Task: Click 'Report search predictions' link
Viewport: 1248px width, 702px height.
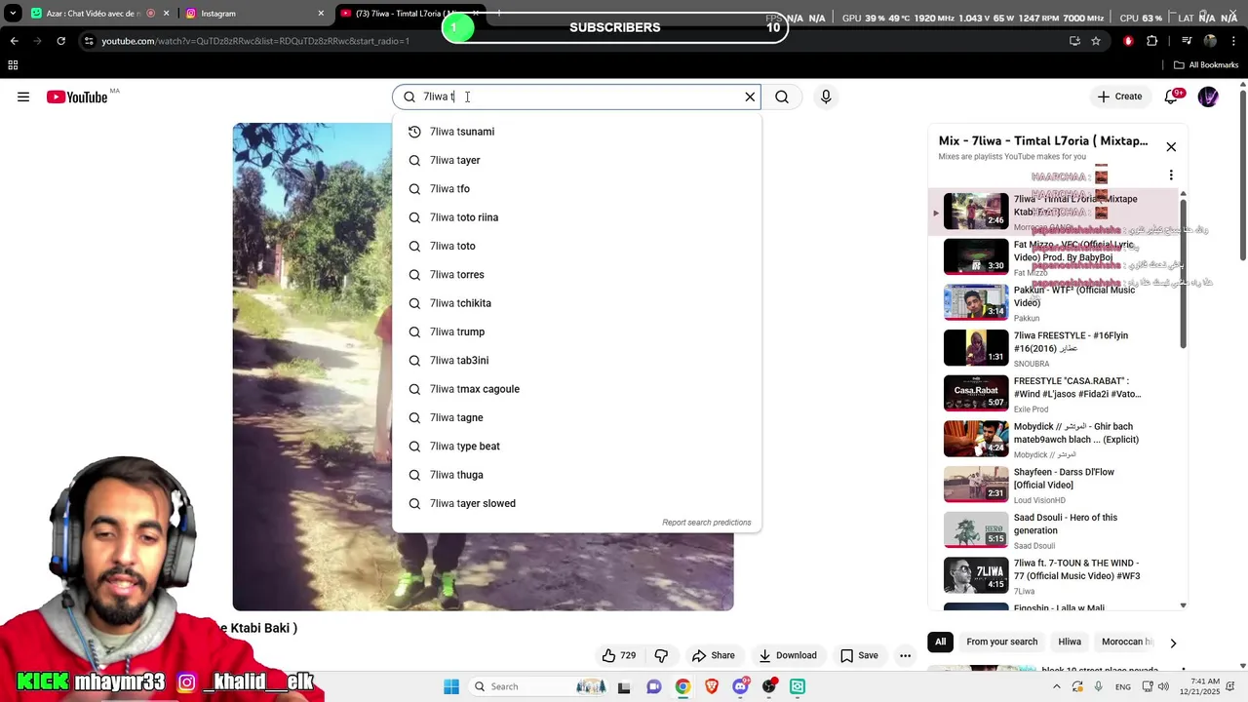Action: coord(707,523)
